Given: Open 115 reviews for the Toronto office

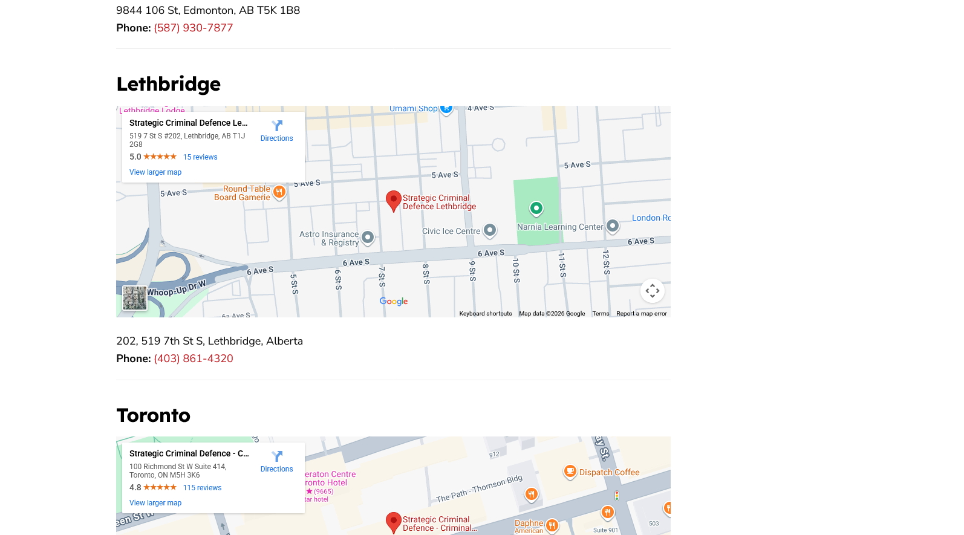Looking at the screenshot, I should 202,488.
